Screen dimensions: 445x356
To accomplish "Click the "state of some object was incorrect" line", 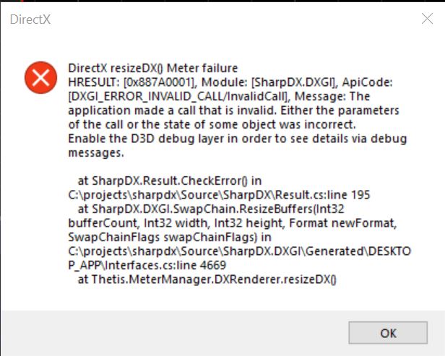I will [x=212, y=124].
